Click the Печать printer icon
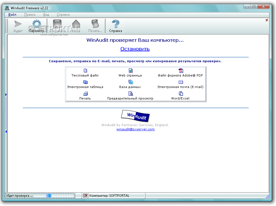276x206 pixels. tap(85, 93)
